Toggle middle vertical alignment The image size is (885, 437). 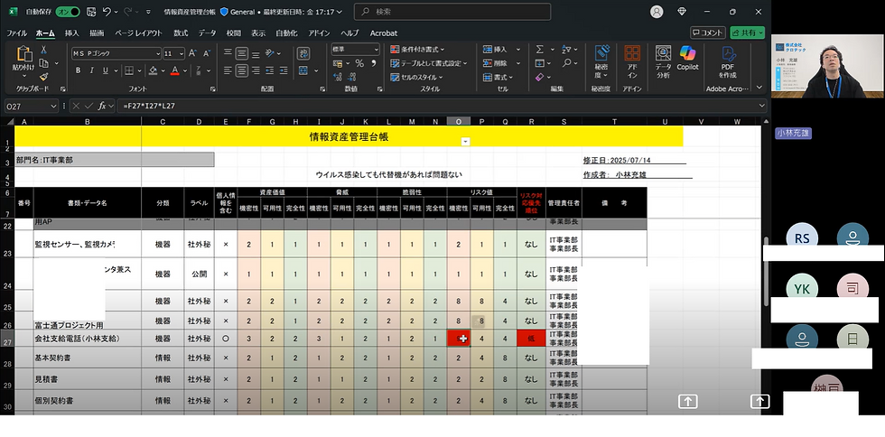[x=242, y=53]
